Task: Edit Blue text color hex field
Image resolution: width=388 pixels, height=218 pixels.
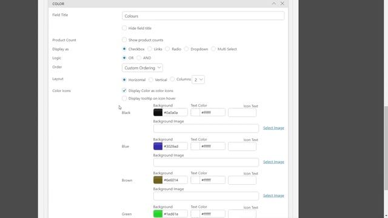Action: 213,147
